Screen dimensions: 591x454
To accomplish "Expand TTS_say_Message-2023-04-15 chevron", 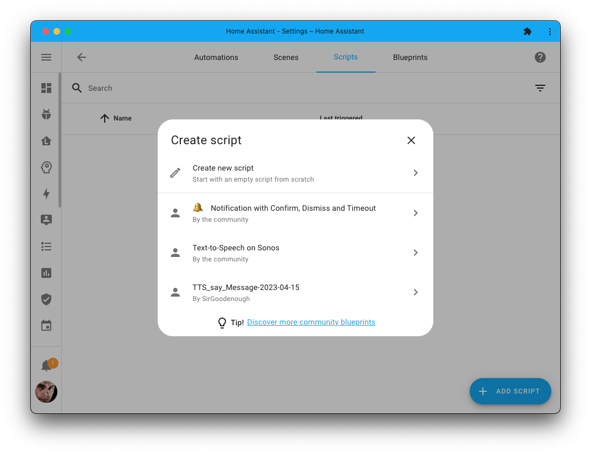I will click(415, 292).
